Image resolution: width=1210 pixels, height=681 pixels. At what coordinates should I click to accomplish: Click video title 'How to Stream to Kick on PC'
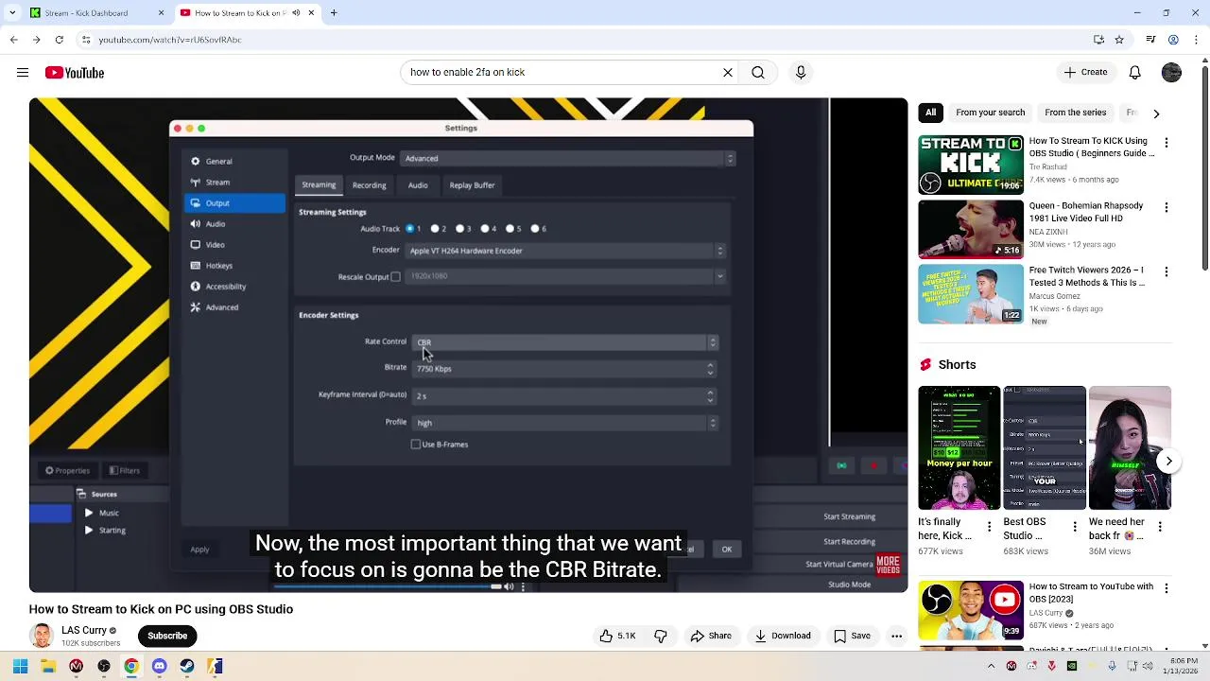(x=161, y=609)
